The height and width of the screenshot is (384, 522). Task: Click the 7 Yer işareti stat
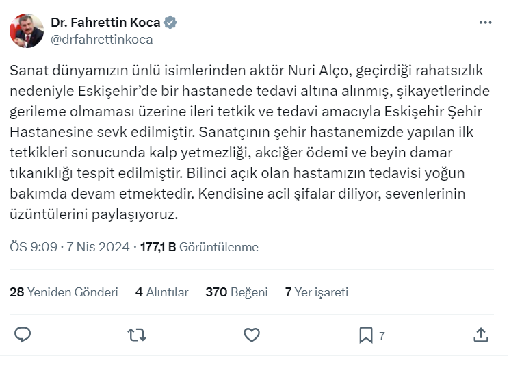click(x=316, y=292)
